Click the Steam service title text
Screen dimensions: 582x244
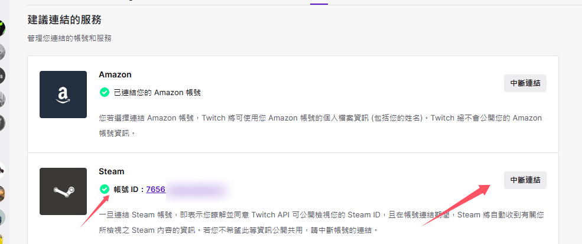[x=111, y=171]
